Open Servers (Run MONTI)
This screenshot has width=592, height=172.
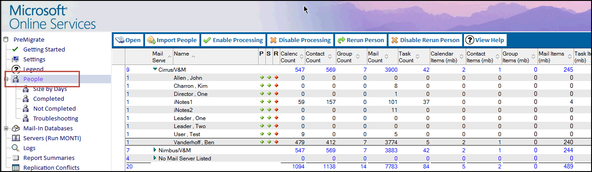(52, 138)
